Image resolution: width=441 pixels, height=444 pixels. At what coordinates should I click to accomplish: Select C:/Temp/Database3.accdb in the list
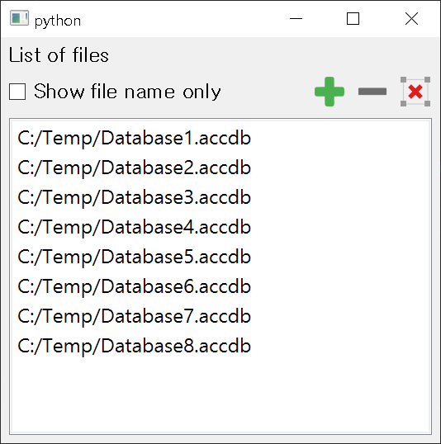[220, 197]
